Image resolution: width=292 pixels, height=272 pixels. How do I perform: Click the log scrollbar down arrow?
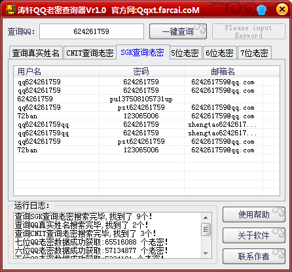tap(206, 253)
